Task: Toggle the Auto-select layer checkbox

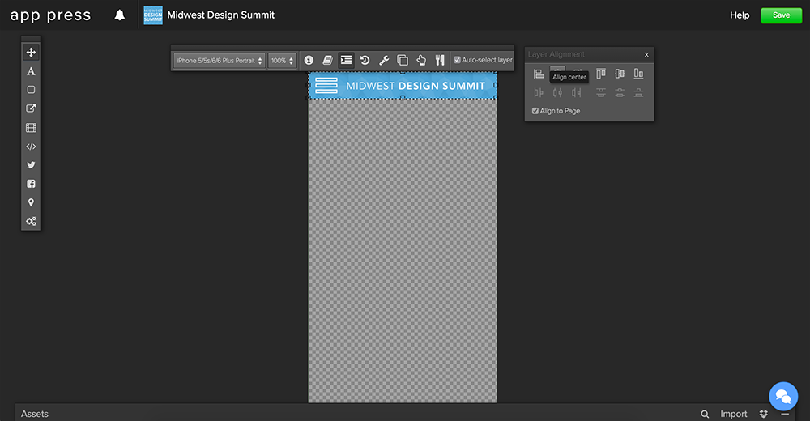Action: point(458,60)
